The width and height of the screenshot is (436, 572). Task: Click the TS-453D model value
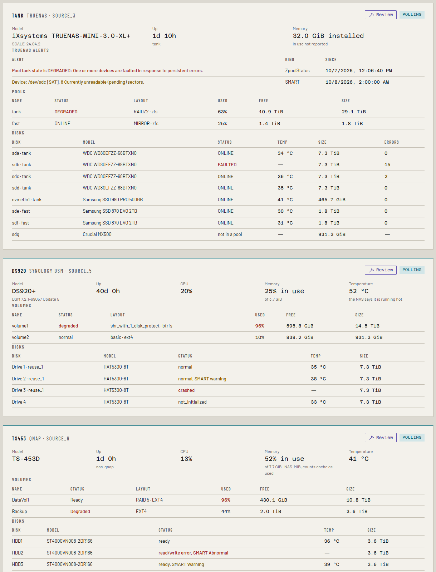[x=26, y=459]
